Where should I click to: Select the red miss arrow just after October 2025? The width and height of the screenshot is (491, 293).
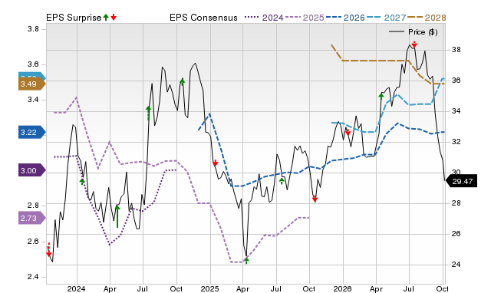click(315, 199)
